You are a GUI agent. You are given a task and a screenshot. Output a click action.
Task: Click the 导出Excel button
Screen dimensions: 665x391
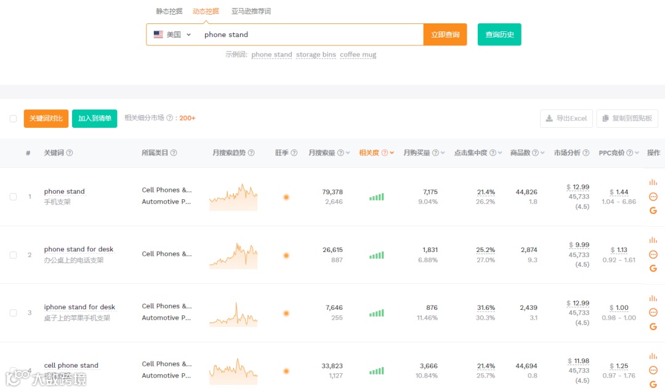point(566,118)
